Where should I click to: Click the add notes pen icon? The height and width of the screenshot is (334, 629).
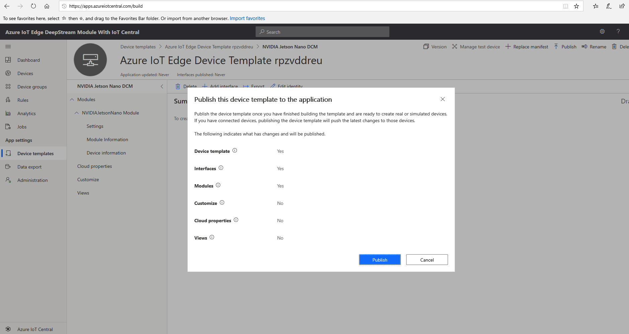[x=609, y=6]
